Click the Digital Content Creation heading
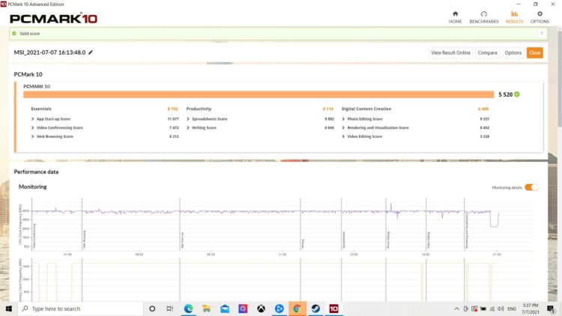The image size is (562, 316). (366, 109)
